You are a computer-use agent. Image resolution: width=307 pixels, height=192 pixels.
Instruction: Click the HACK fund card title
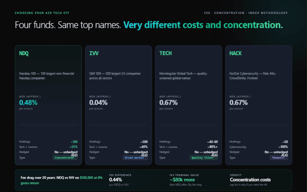(236, 53)
